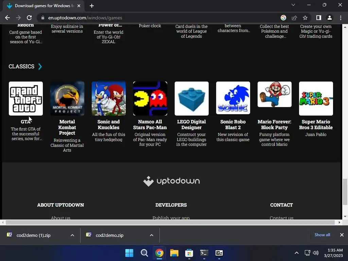The width and height of the screenshot is (348, 261).
Task: Open the network status tray icon
Action: 307,253
